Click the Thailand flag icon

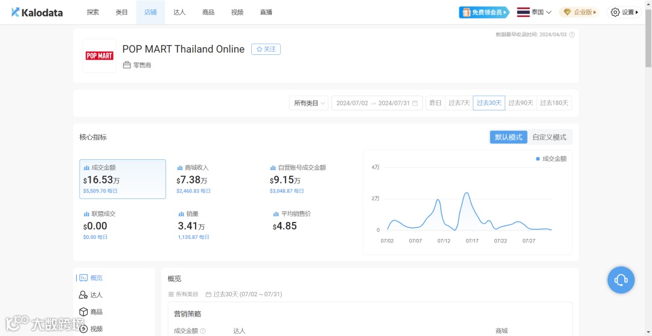pyautogui.click(x=523, y=13)
